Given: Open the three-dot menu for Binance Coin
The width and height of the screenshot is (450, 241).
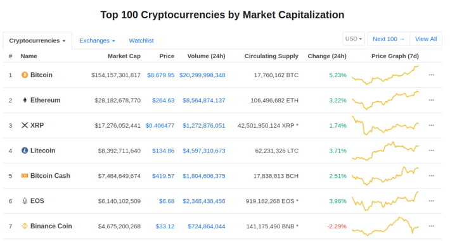Looking at the screenshot, I should coord(432,226).
